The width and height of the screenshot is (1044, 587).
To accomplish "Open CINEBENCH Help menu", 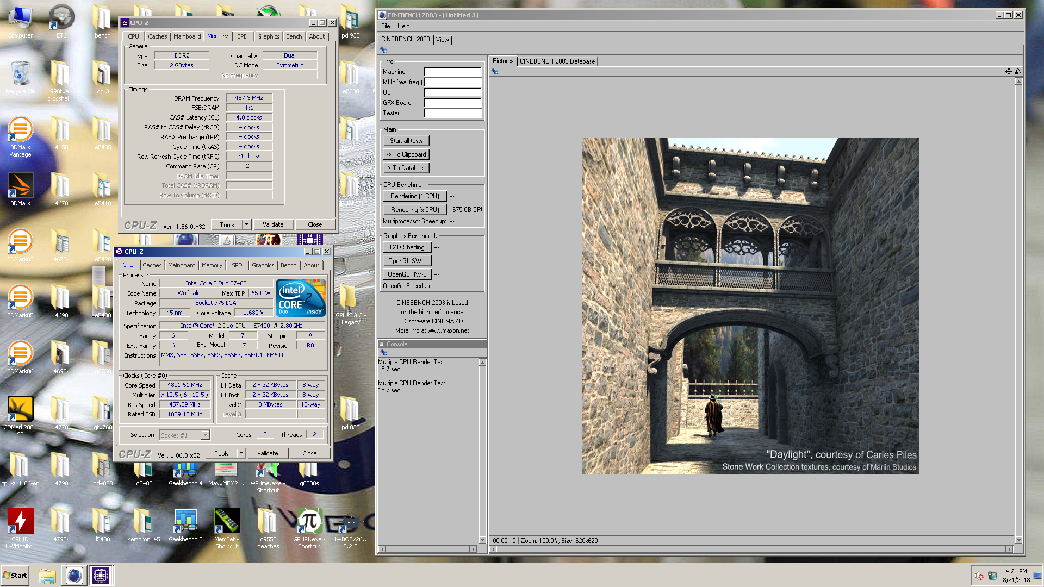I will click(x=403, y=26).
